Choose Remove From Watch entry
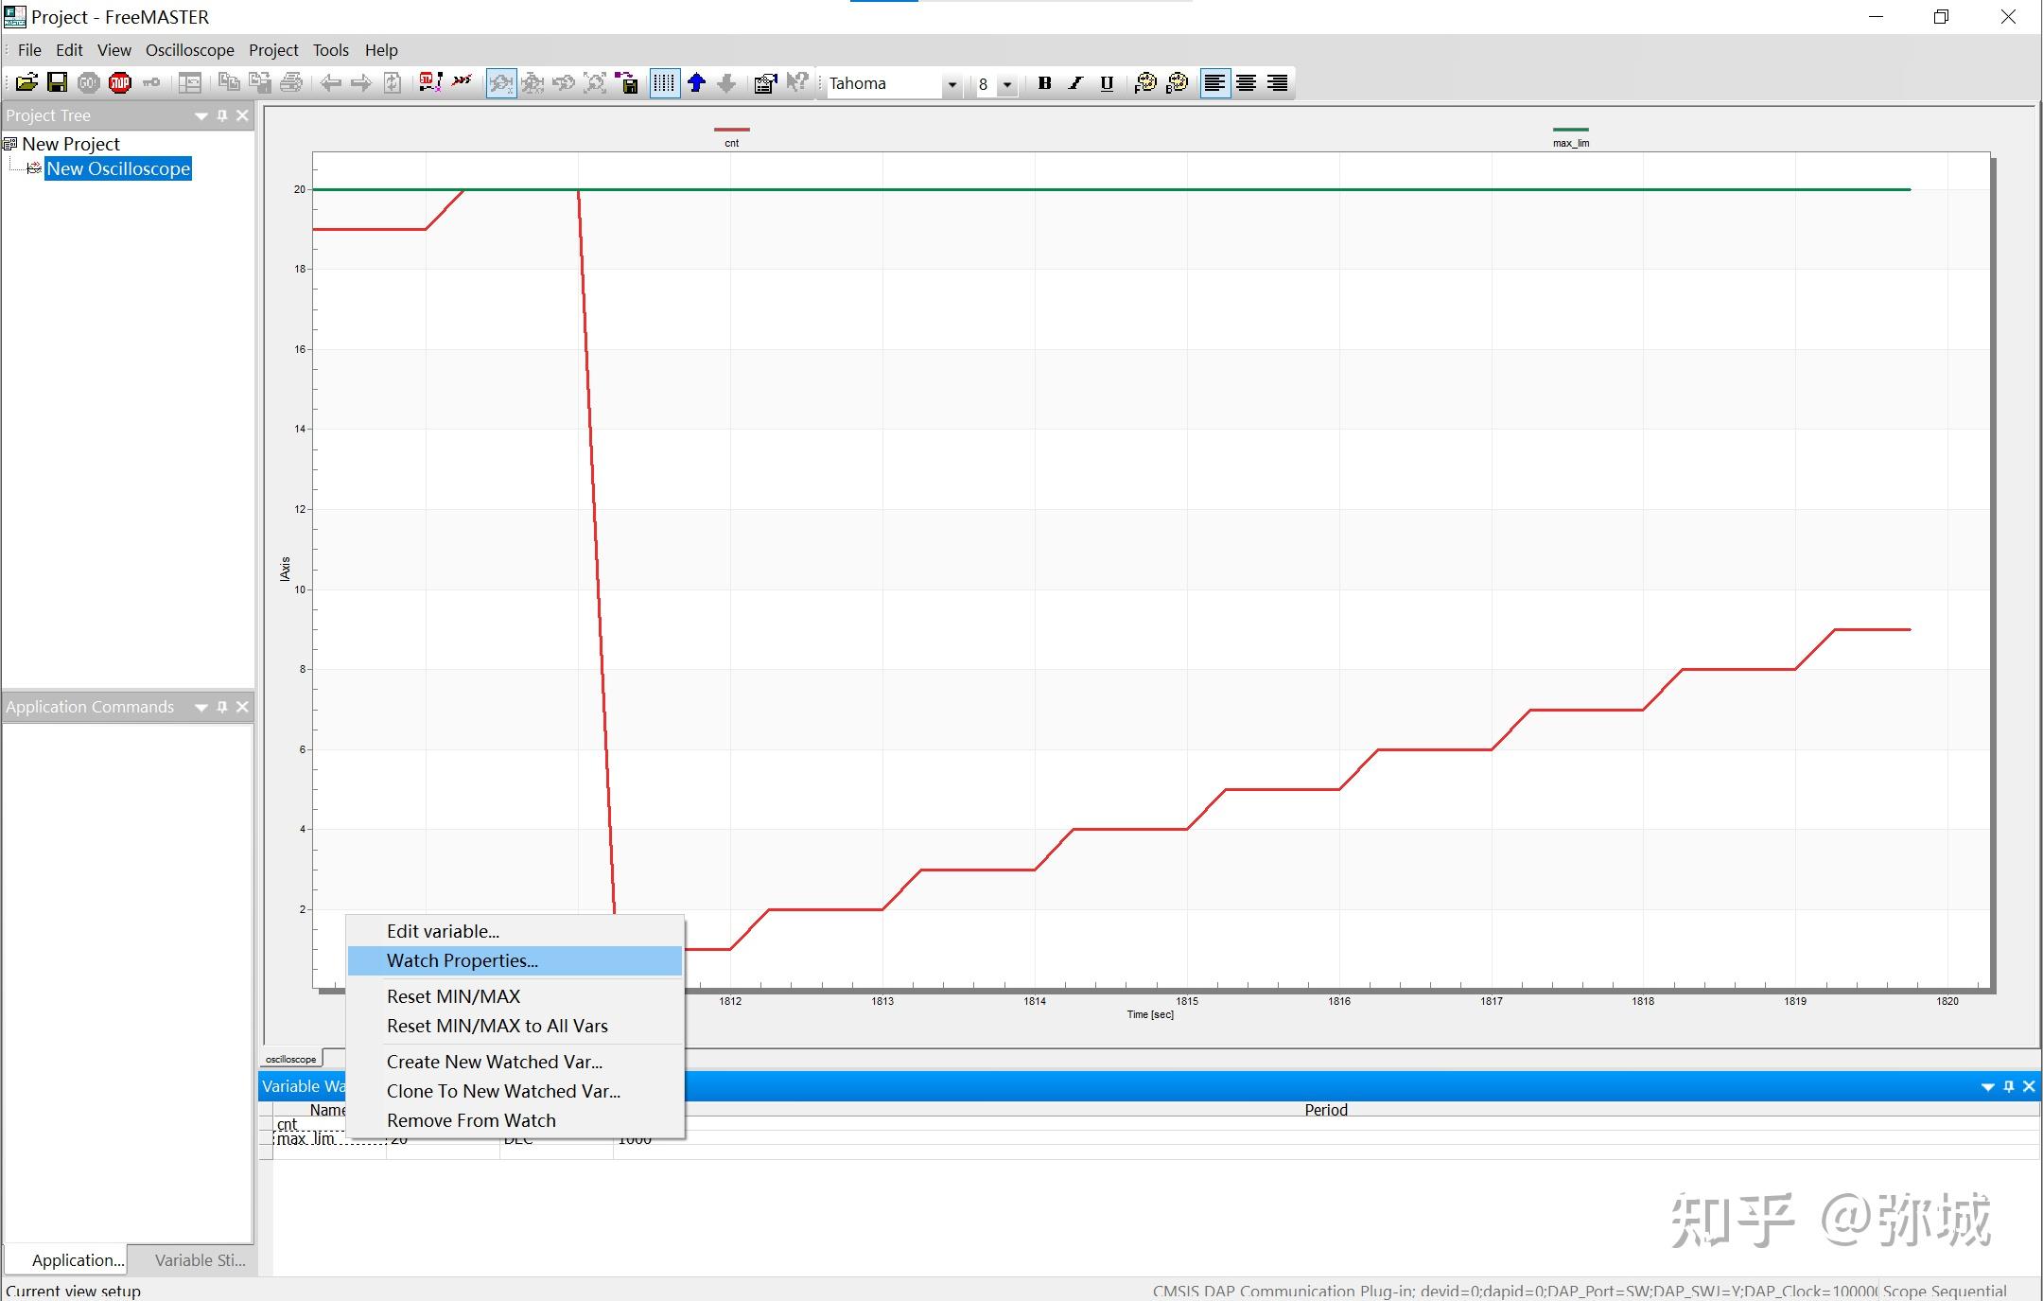The width and height of the screenshot is (2043, 1301). (x=471, y=1120)
